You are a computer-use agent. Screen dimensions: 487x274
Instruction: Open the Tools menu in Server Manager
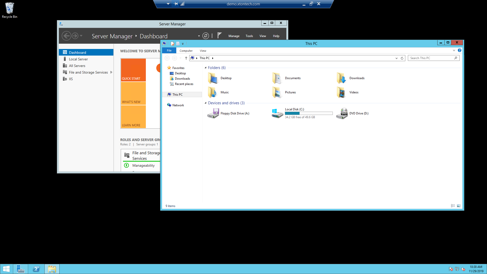coord(249,36)
